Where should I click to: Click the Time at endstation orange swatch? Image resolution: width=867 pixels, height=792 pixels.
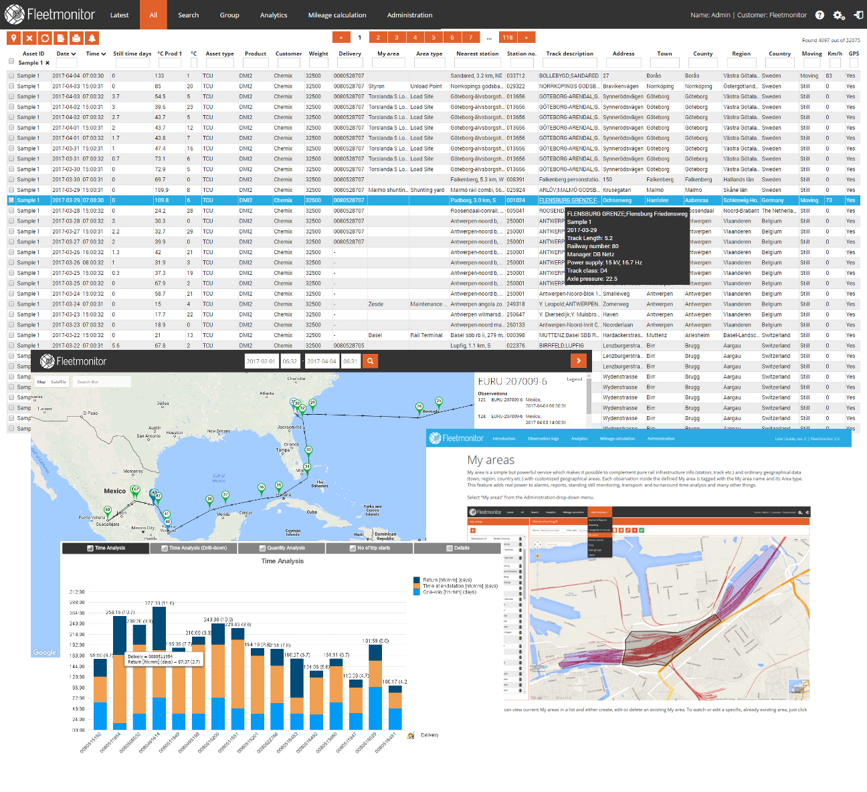point(417,586)
